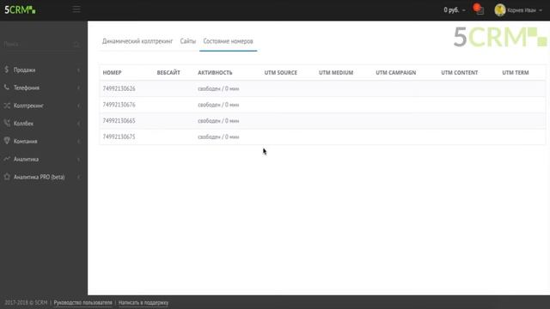Expand the Компания menu chevron
This screenshot has width=550, height=309.
point(78,142)
